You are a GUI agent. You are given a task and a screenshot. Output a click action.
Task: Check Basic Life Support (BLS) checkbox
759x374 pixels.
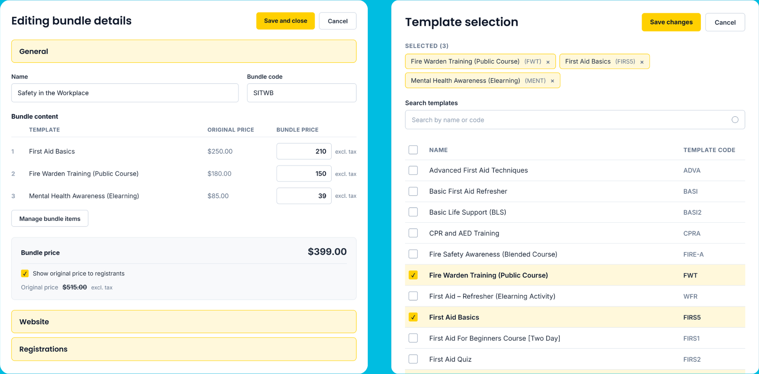413,212
